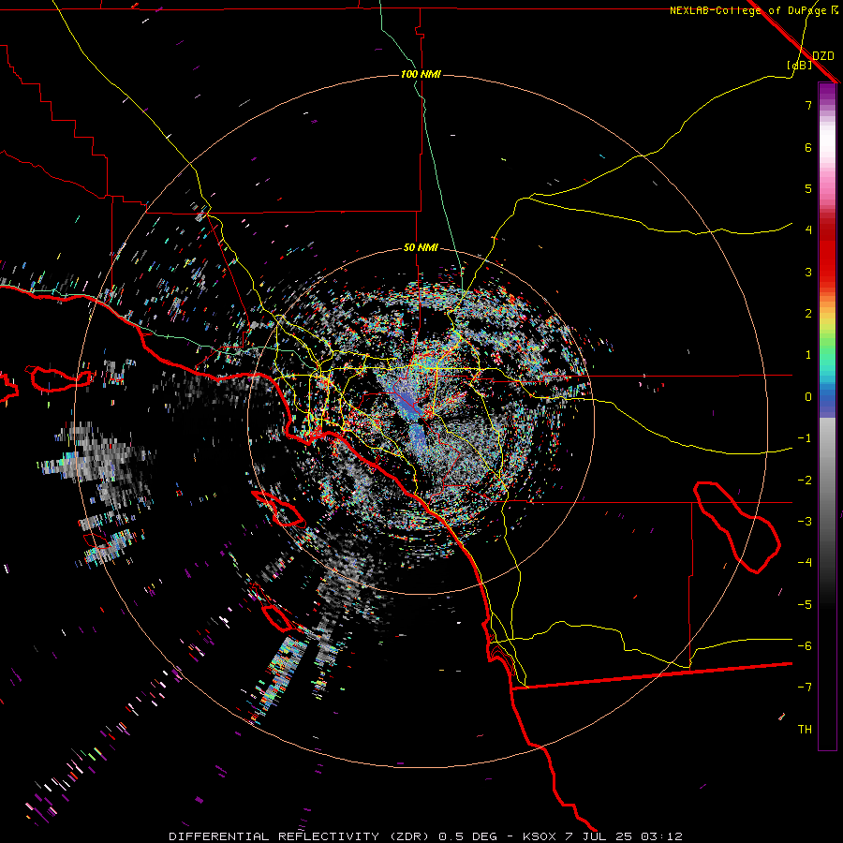Click the 50 NMI range ring label
Viewport: 843px width, 843px height.
coord(421,247)
